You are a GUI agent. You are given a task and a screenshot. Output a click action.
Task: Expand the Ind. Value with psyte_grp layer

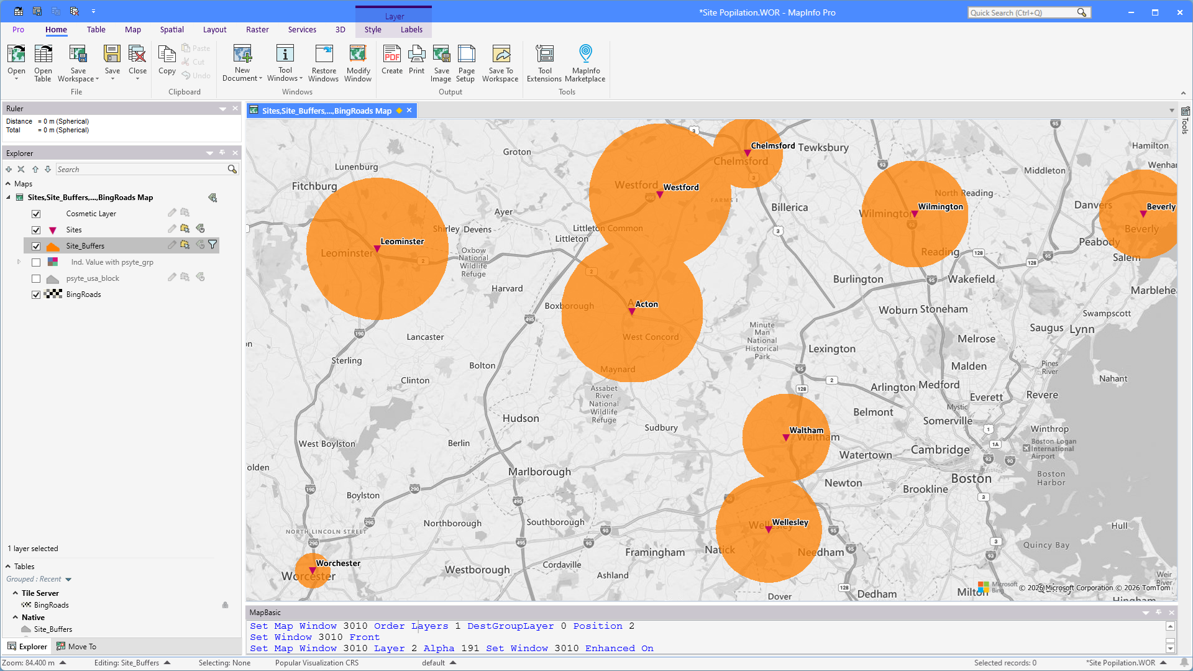point(19,262)
